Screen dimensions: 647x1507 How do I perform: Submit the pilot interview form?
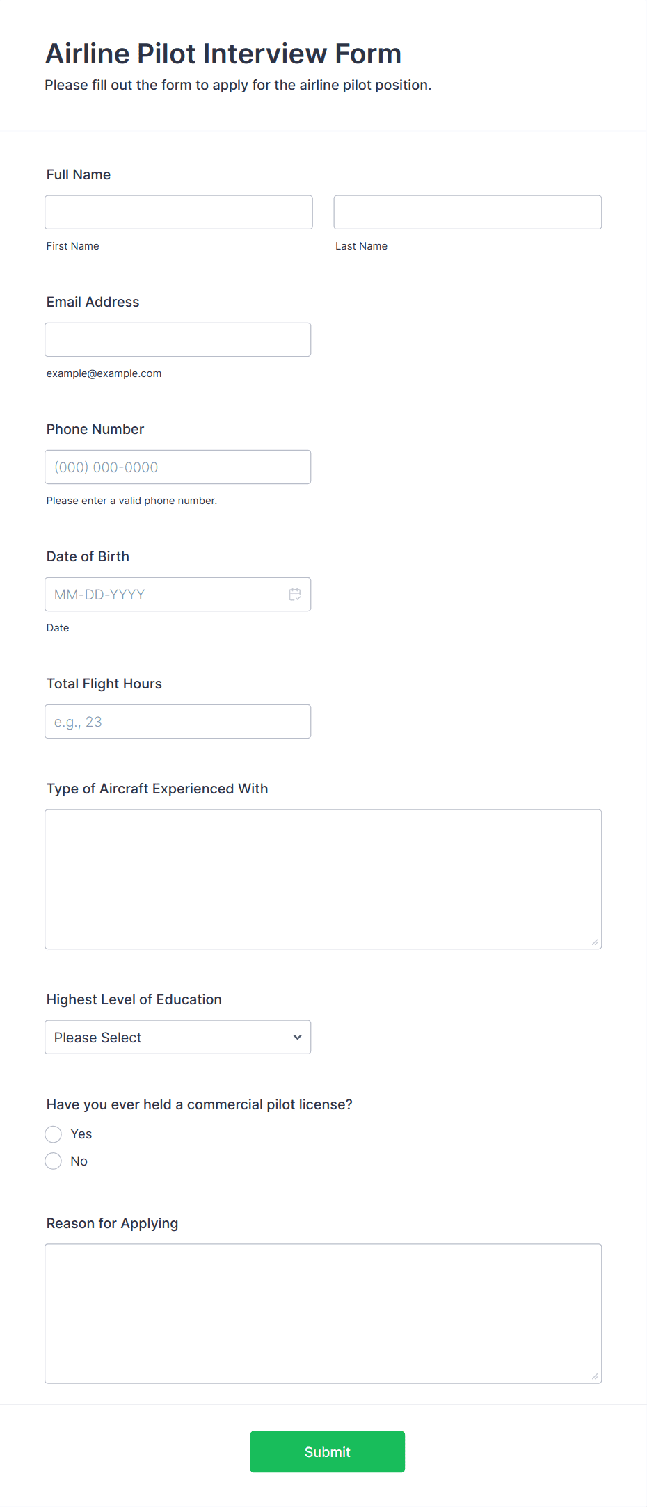pos(328,1451)
